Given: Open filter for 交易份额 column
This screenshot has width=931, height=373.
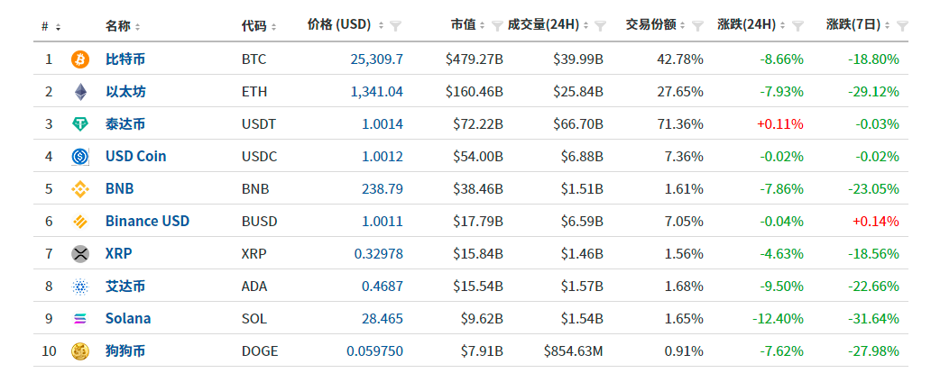Looking at the screenshot, I should (697, 25).
